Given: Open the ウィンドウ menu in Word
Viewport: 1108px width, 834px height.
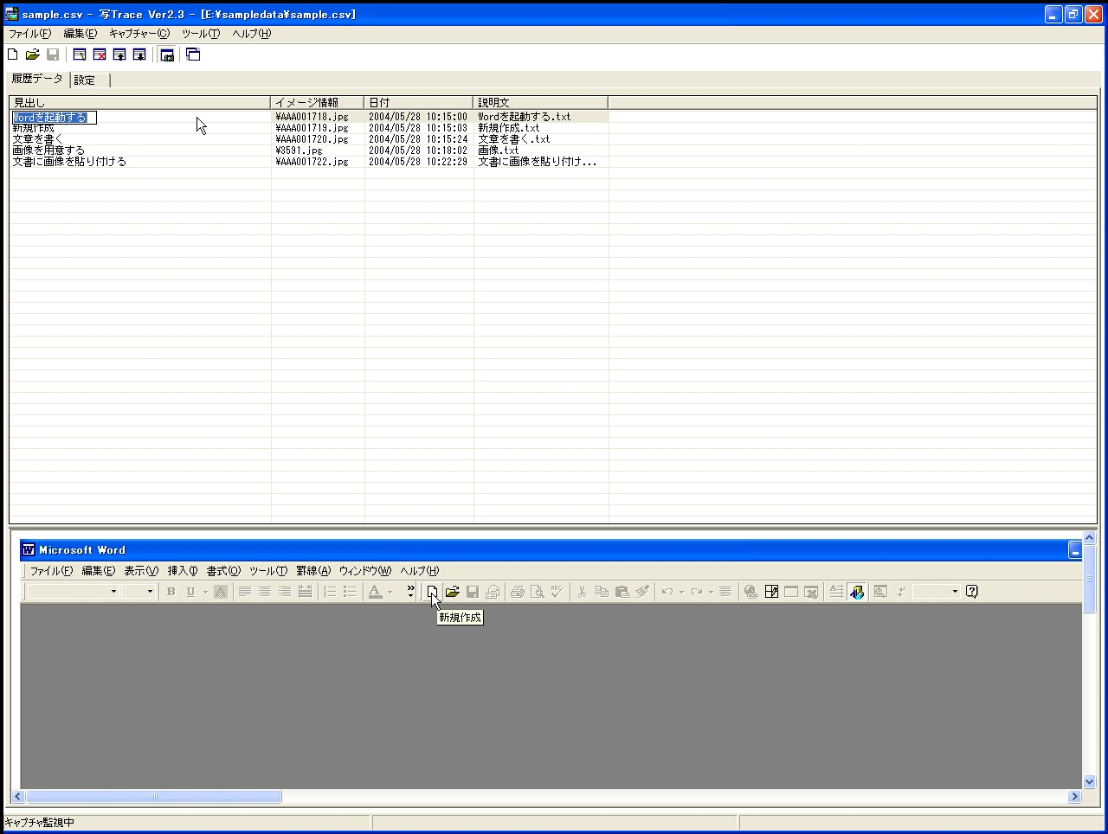Looking at the screenshot, I should click(365, 571).
